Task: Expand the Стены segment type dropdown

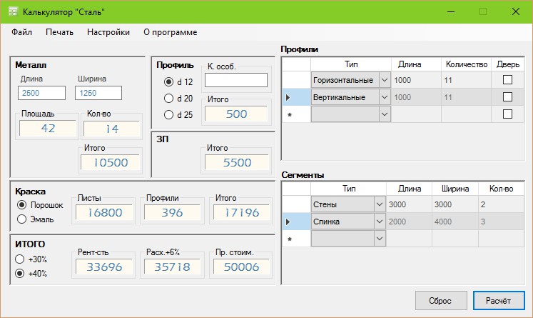Action: pos(379,205)
